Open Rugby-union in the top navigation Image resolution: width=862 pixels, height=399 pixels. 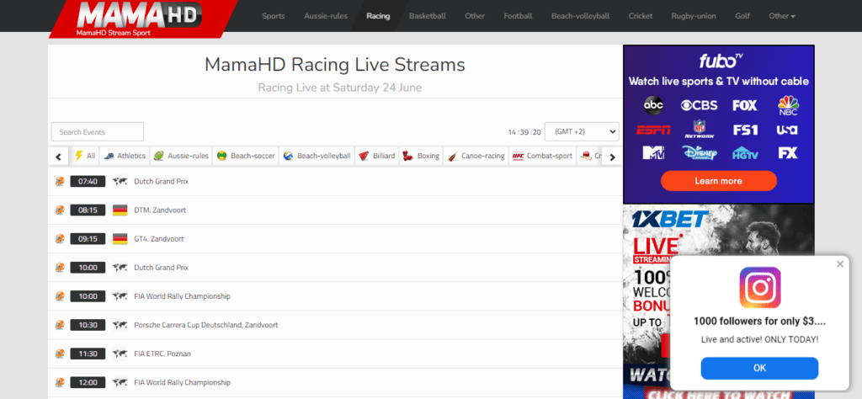click(x=694, y=16)
